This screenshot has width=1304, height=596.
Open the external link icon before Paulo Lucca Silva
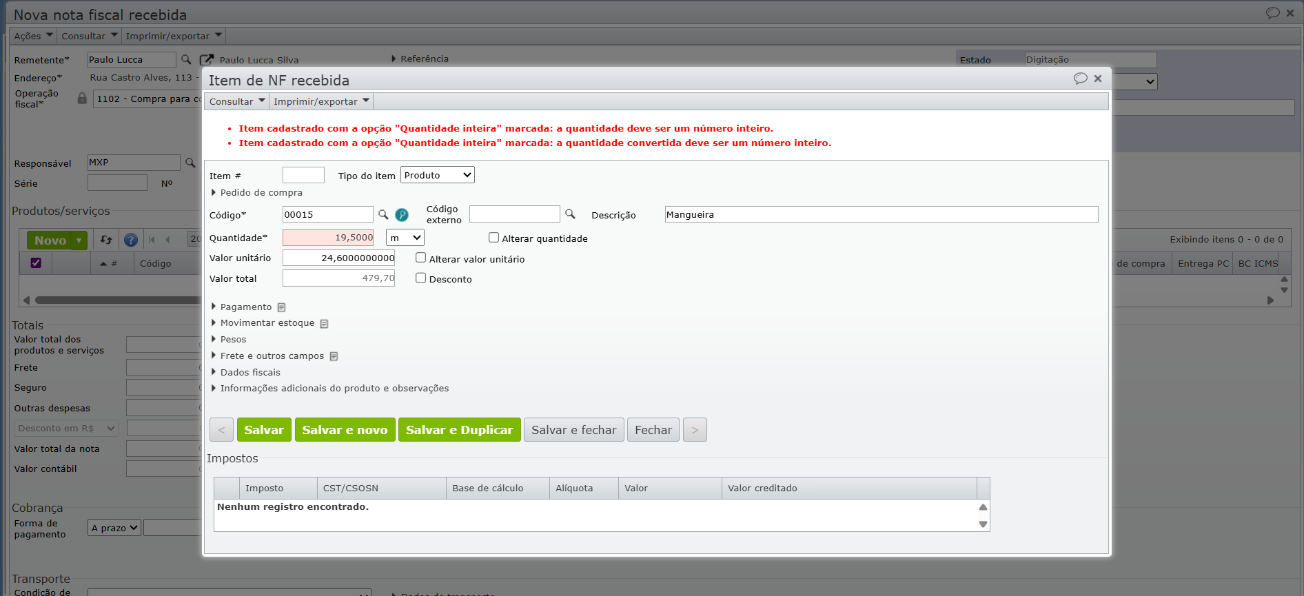206,60
